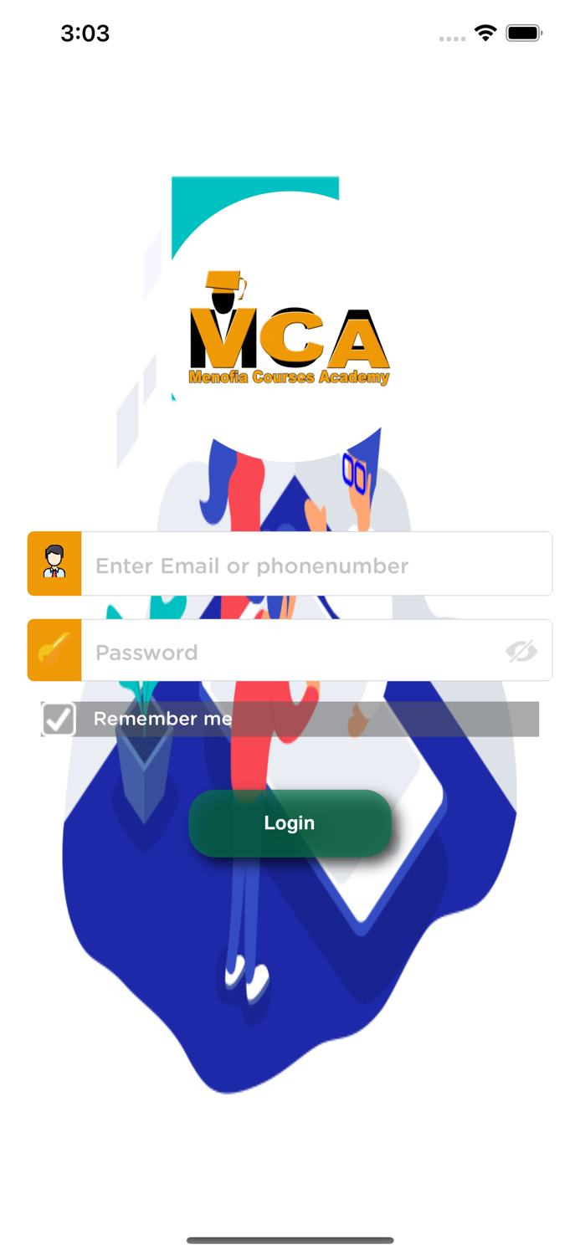Tap the Wi-Fi status icon
The image size is (580, 1255).
click(485, 33)
